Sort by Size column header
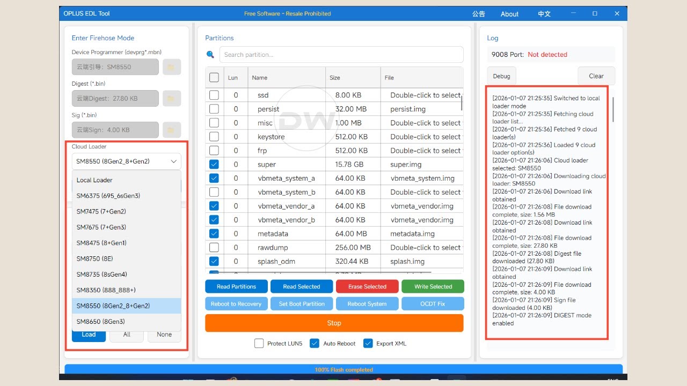 353,78
